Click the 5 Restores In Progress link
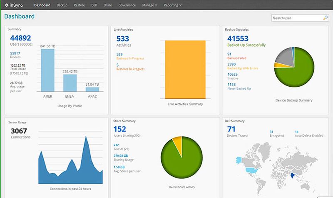333x198 pixels. tap(117, 65)
